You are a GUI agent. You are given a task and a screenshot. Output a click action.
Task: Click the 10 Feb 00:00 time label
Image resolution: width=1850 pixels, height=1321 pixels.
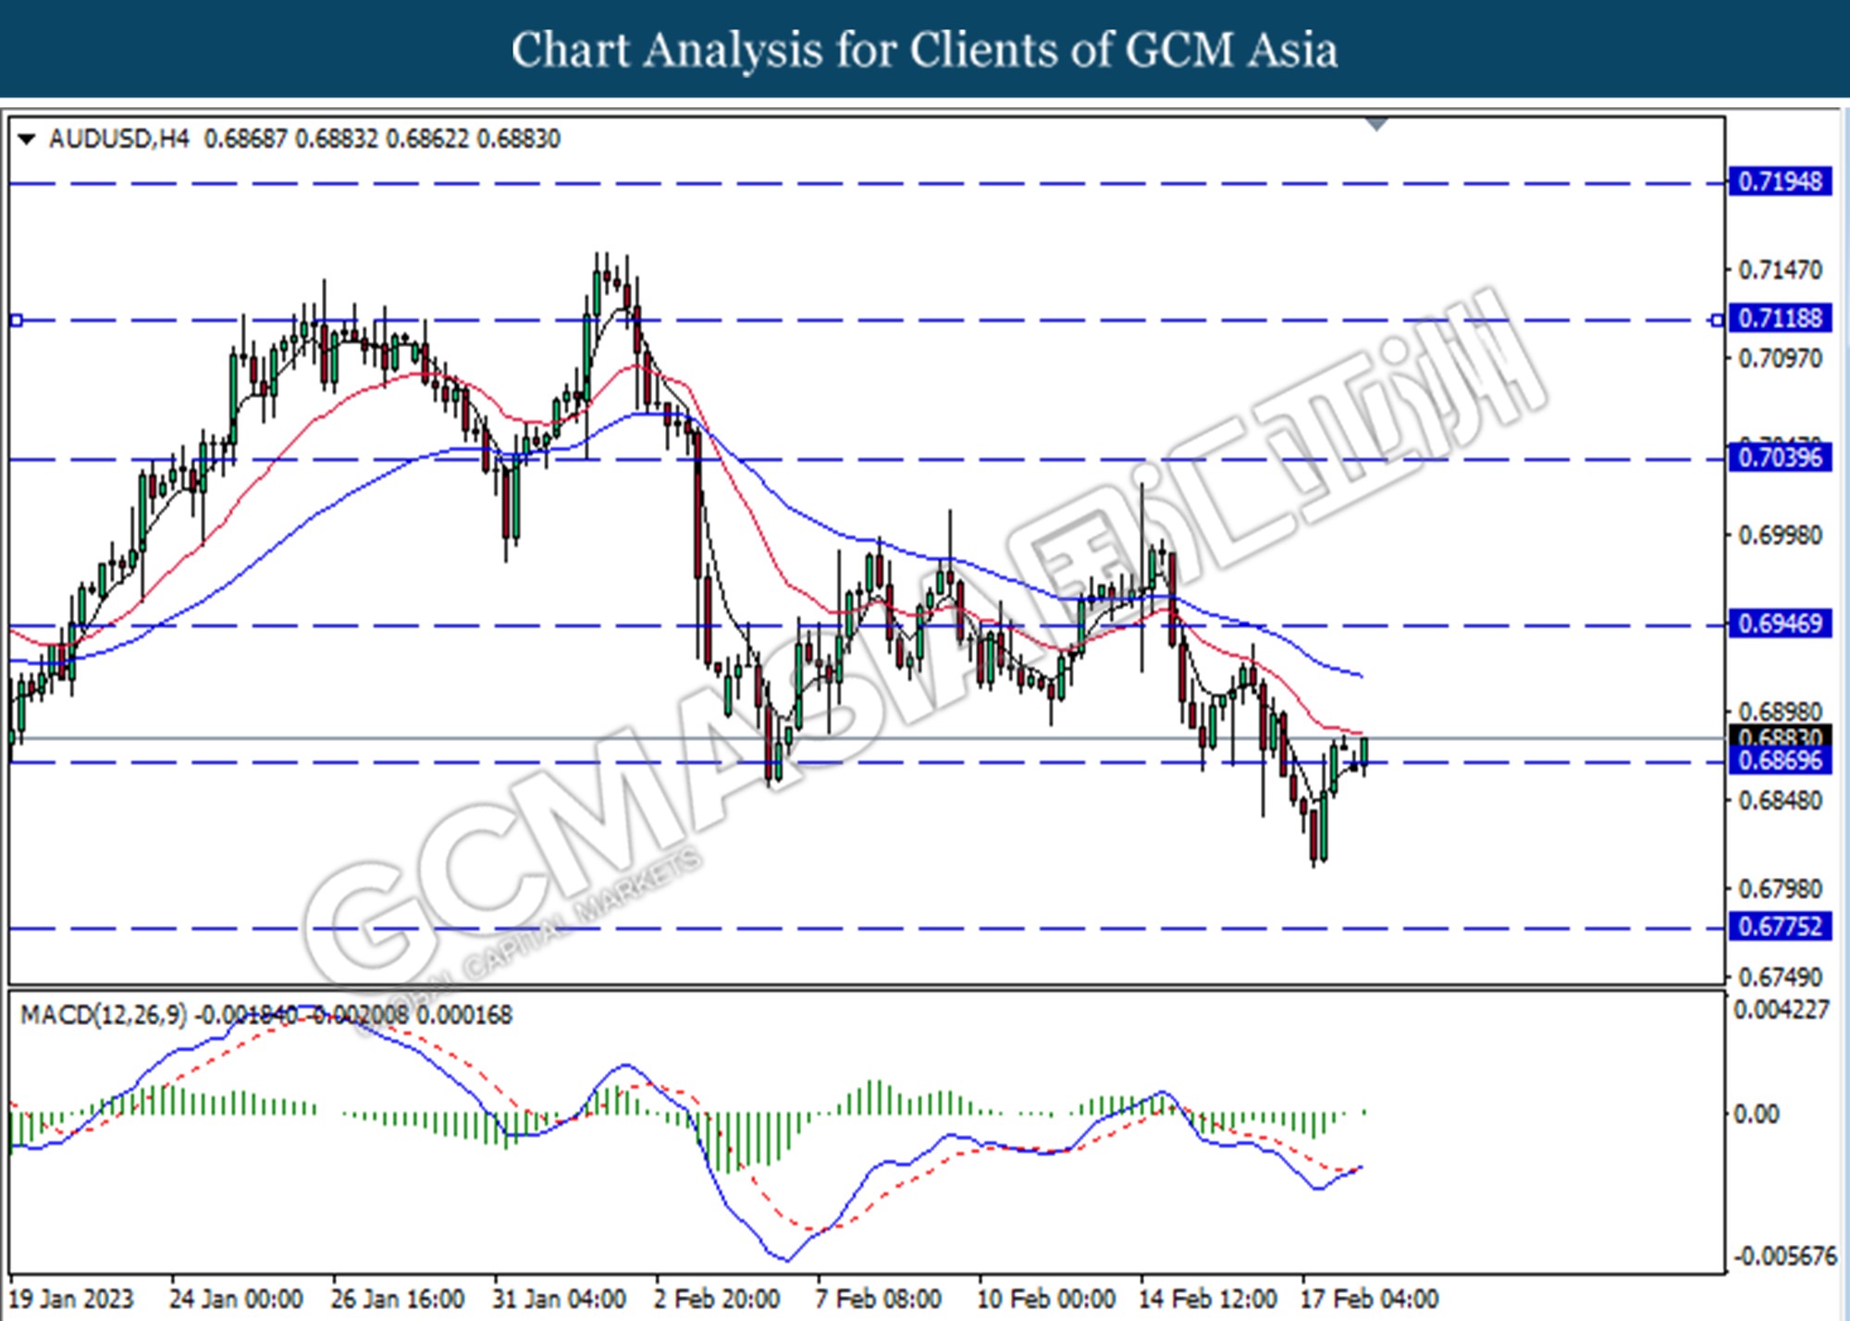pos(1045,1299)
